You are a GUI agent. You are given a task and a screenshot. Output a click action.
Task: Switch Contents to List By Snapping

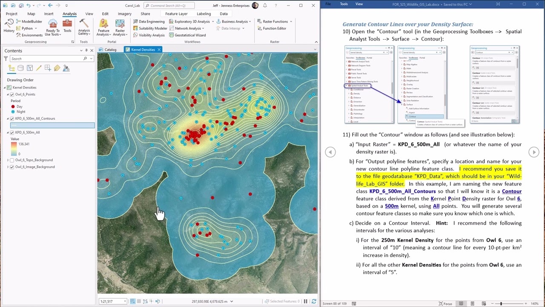pos(48,68)
